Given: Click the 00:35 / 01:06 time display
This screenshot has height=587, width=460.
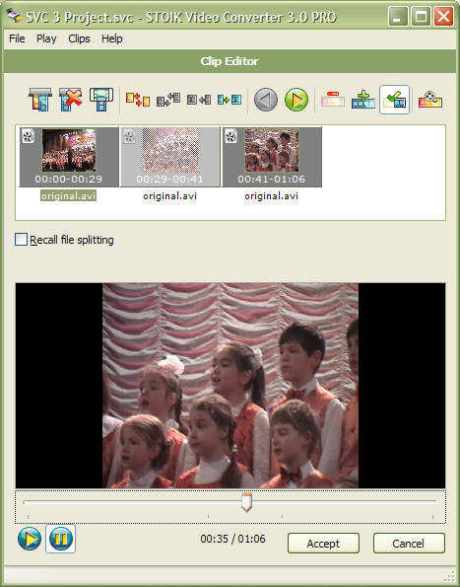Looking at the screenshot, I should (232, 539).
